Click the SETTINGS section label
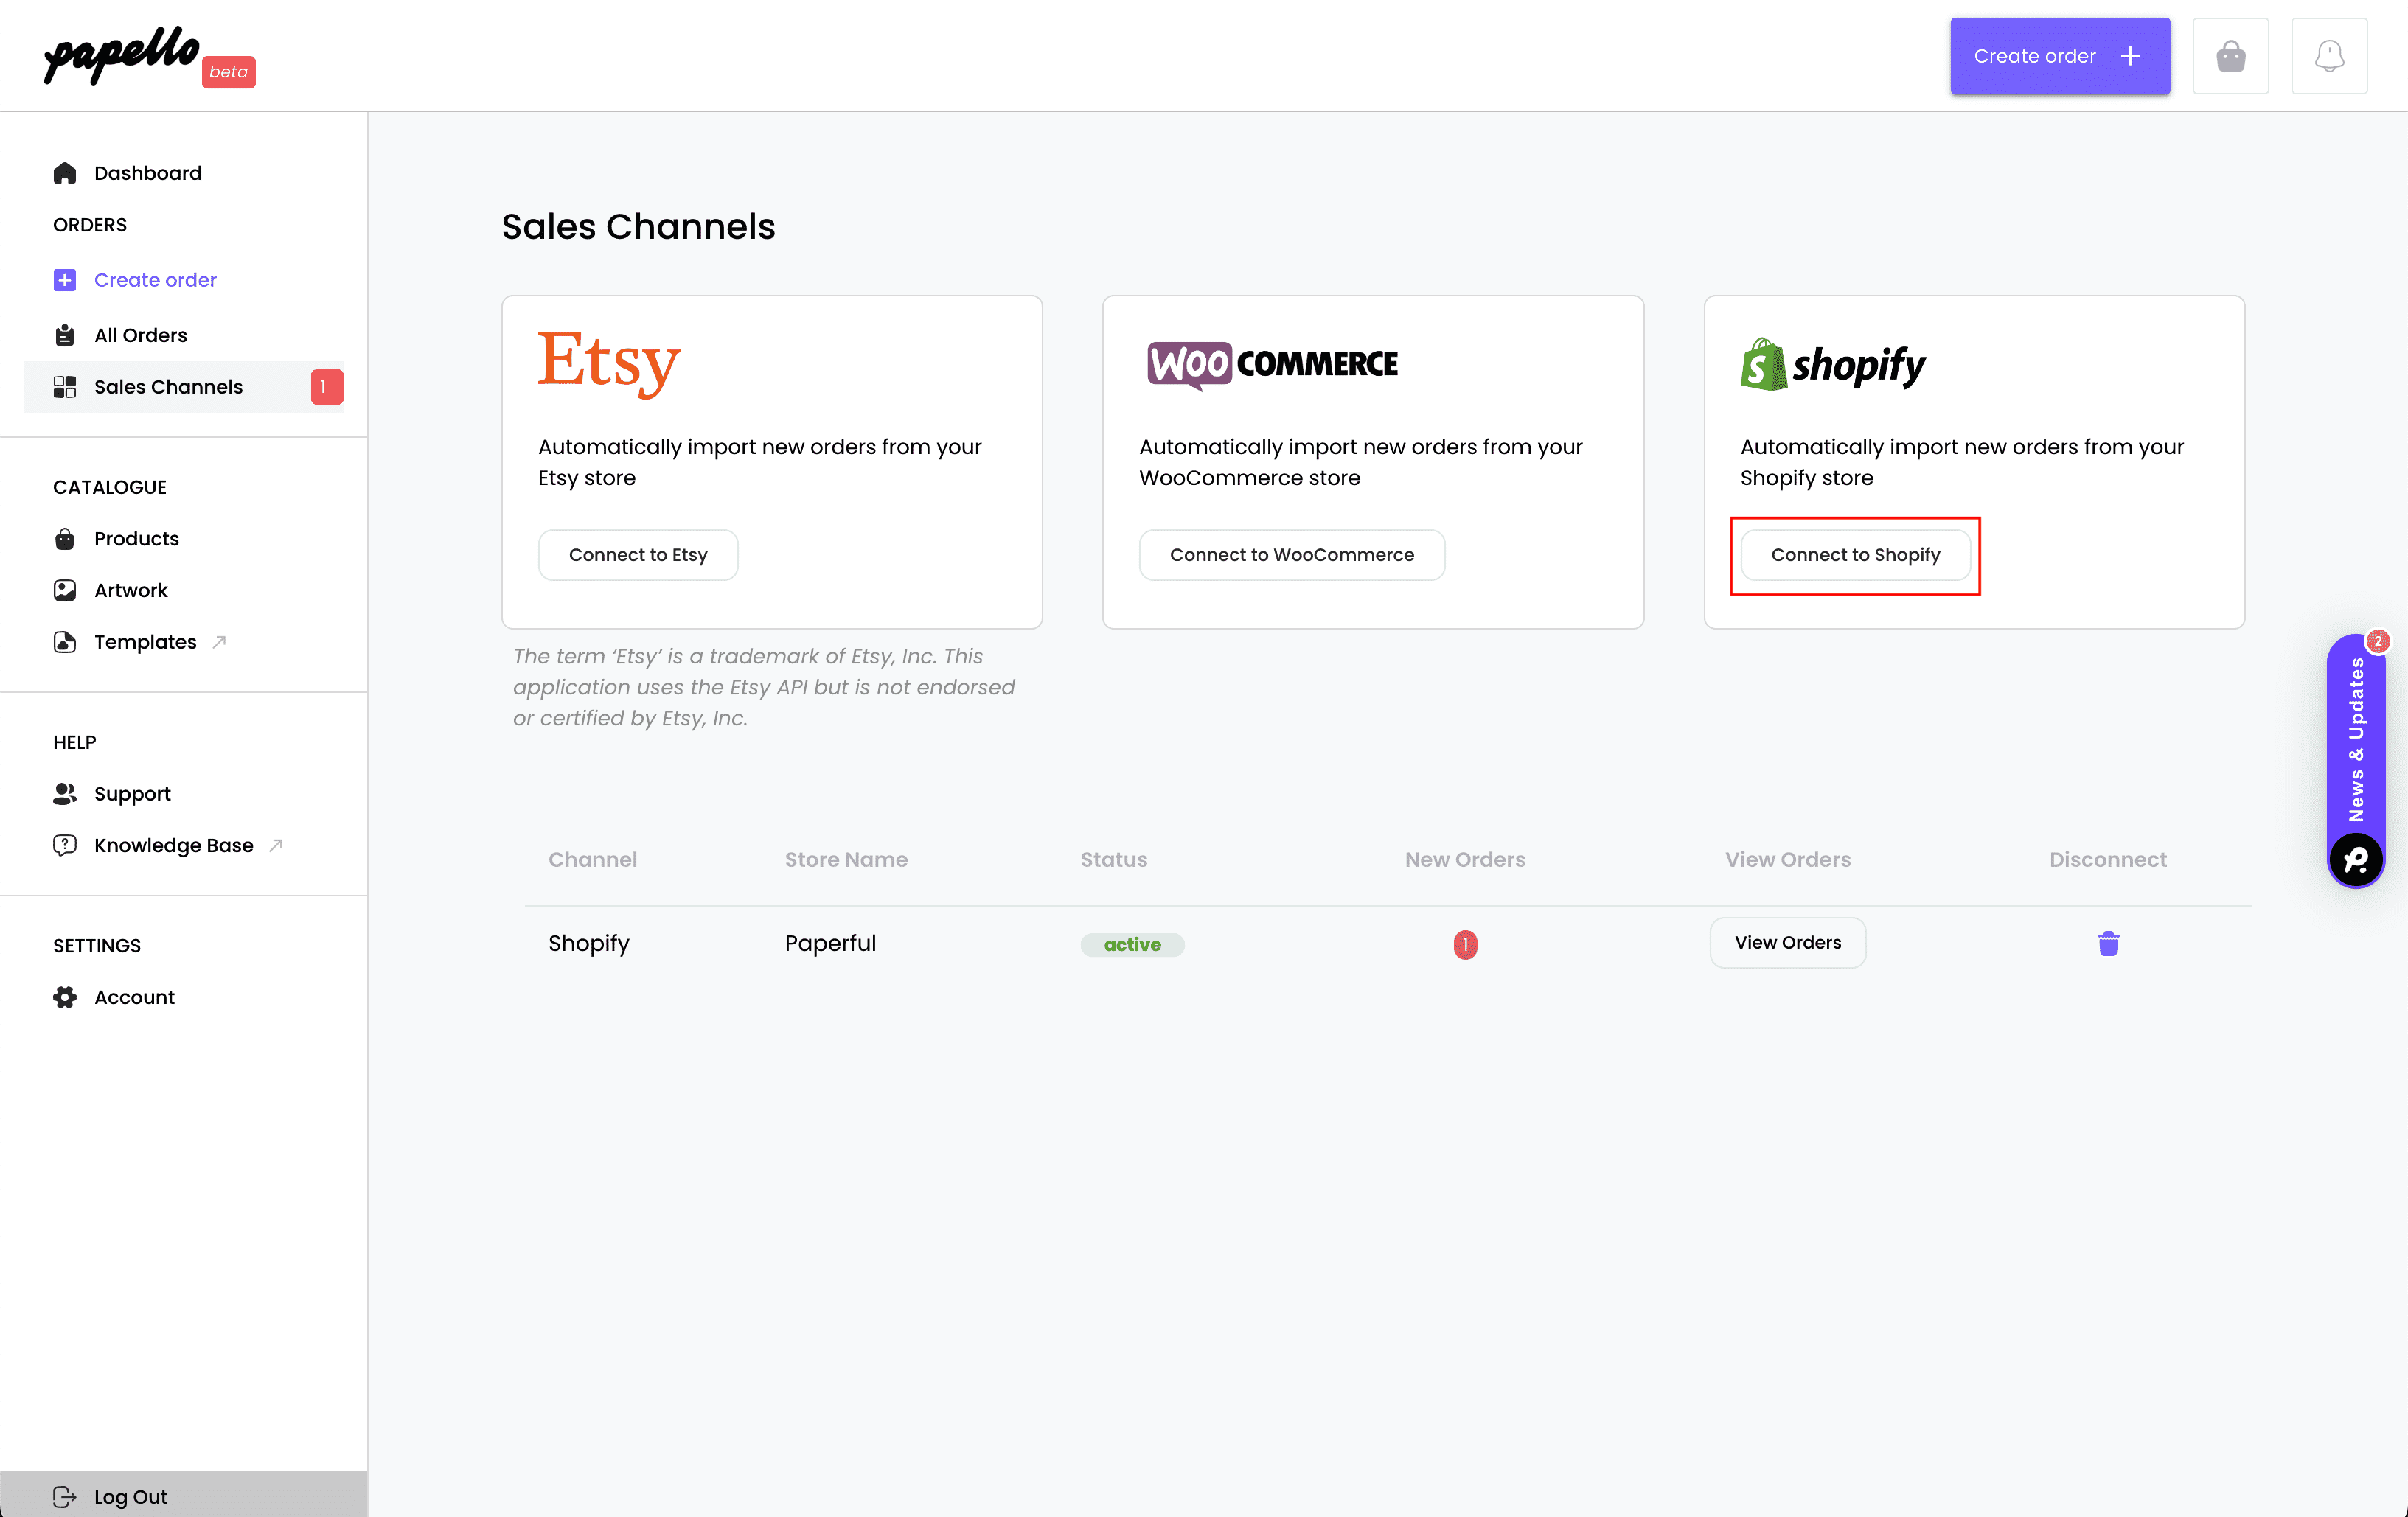The height and width of the screenshot is (1517, 2408). pos(97,945)
